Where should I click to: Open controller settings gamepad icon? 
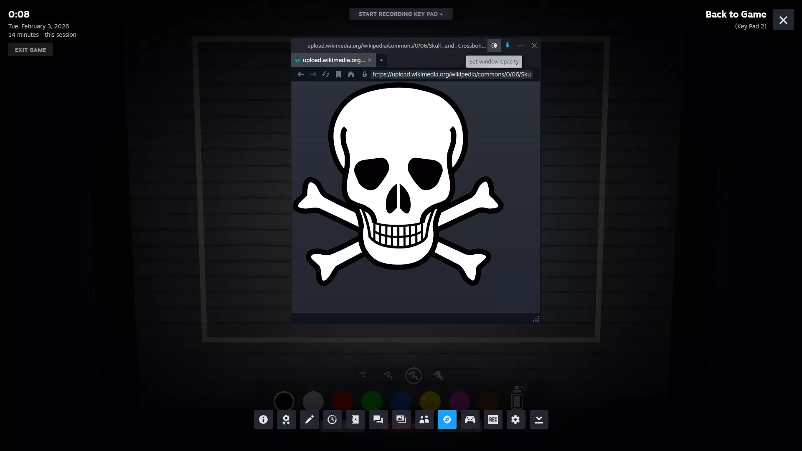point(470,419)
